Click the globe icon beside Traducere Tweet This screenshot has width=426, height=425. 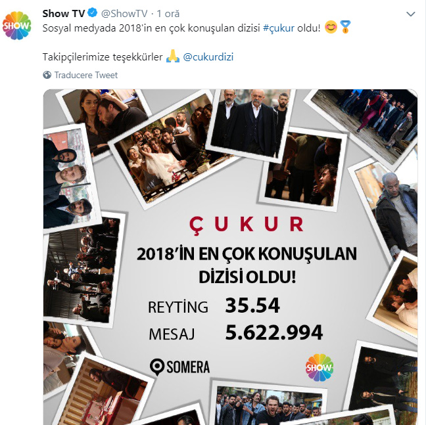(47, 75)
